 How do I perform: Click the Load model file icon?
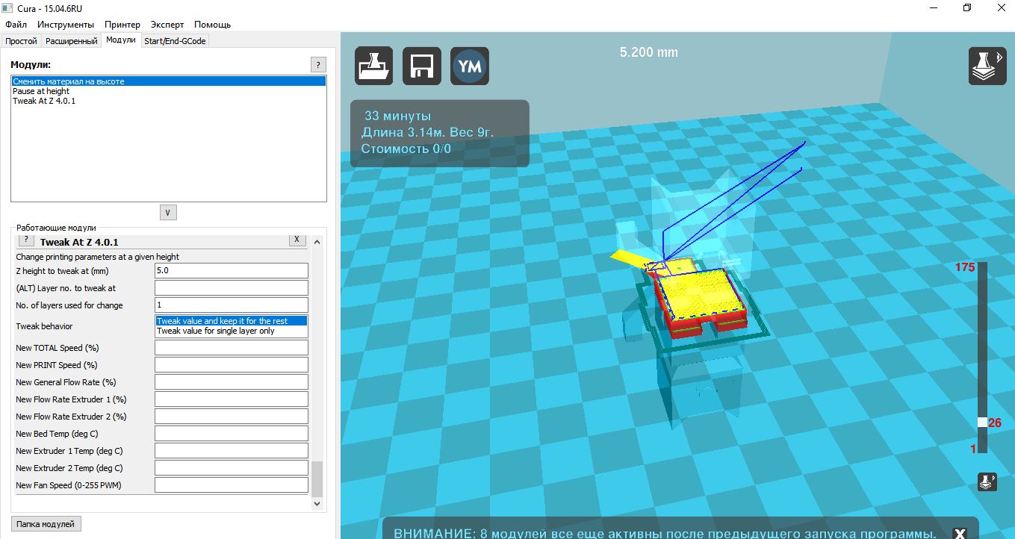coord(373,66)
